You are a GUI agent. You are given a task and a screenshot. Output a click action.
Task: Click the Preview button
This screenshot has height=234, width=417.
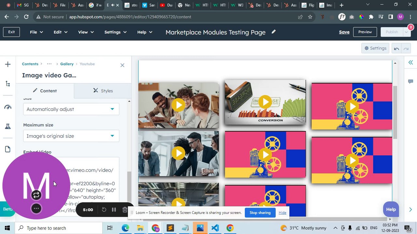click(365, 32)
